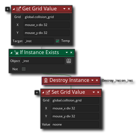Select the If Instance Exists title
This screenshot has width=138, height=134.
(x=39, y=52)
